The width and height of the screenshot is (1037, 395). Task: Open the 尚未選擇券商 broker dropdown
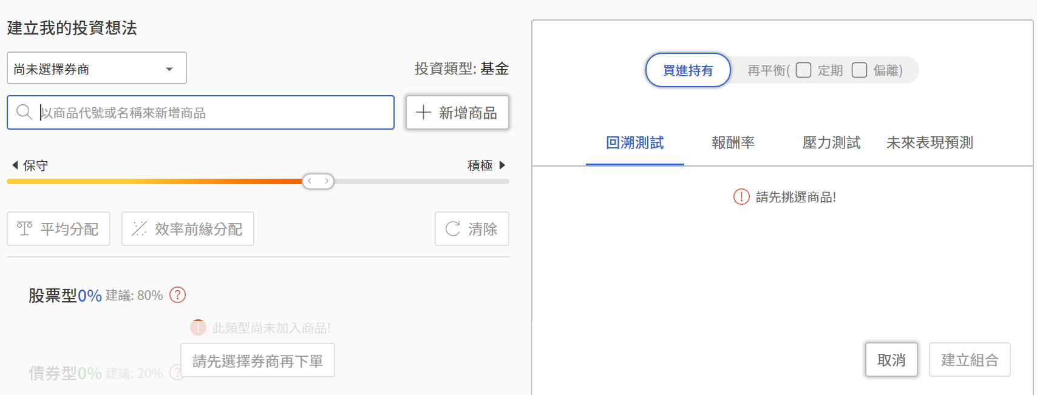[97, 68]
